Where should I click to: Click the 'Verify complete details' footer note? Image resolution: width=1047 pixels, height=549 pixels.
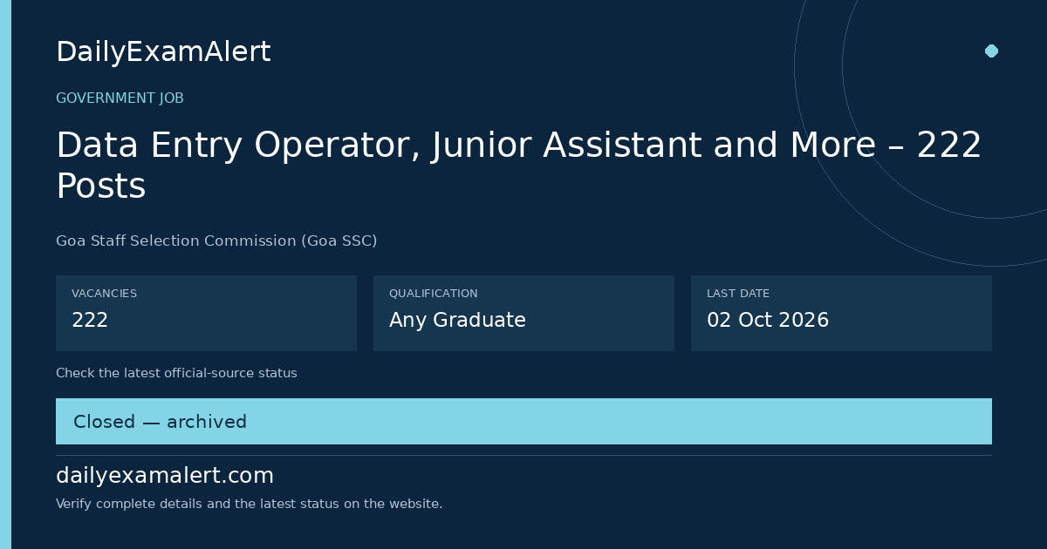coord(249,504)
